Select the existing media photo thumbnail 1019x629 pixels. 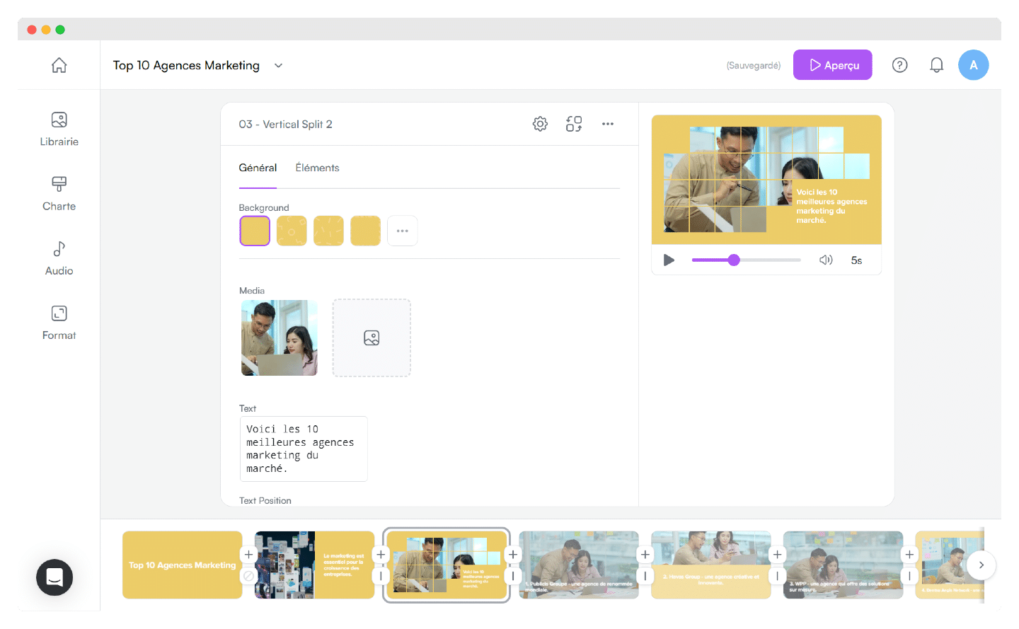click(280, 337)
